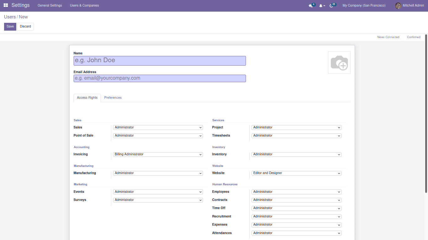This screenshot has height=240, width=428.
Task: Switch to the Preferences tab
Action: (x=113, y=98)
